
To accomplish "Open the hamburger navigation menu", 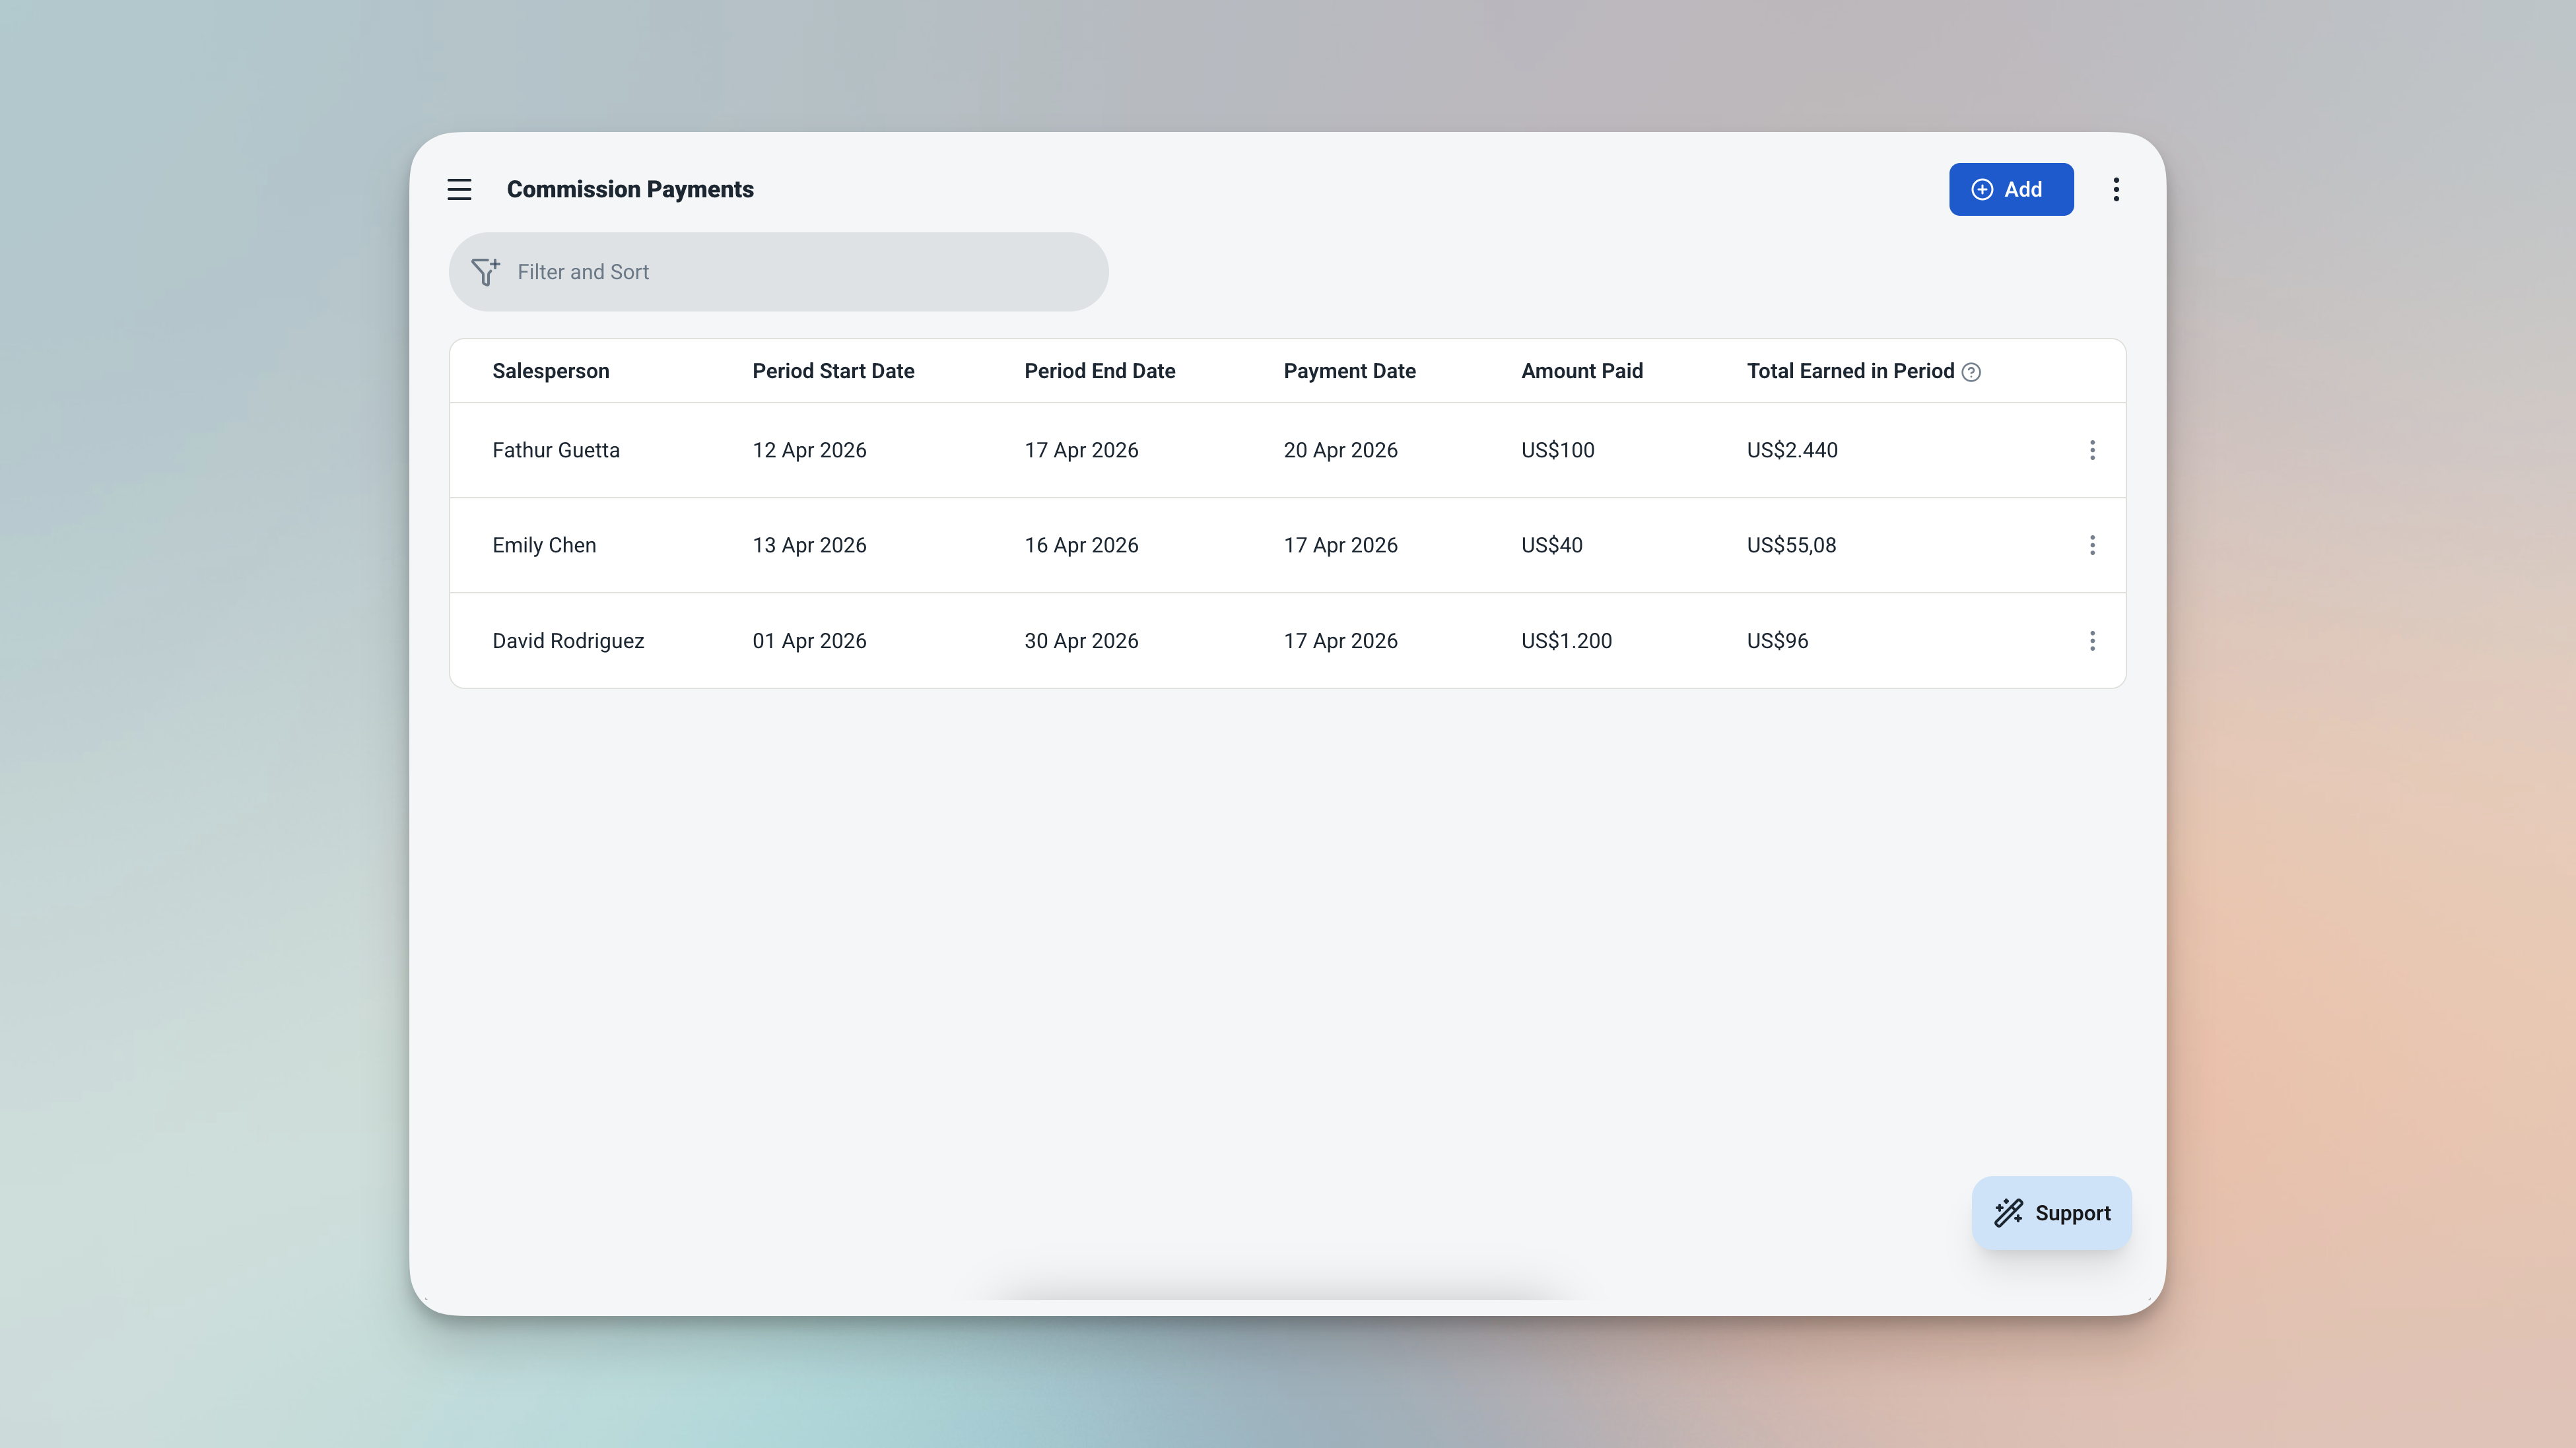I will 459,189.
